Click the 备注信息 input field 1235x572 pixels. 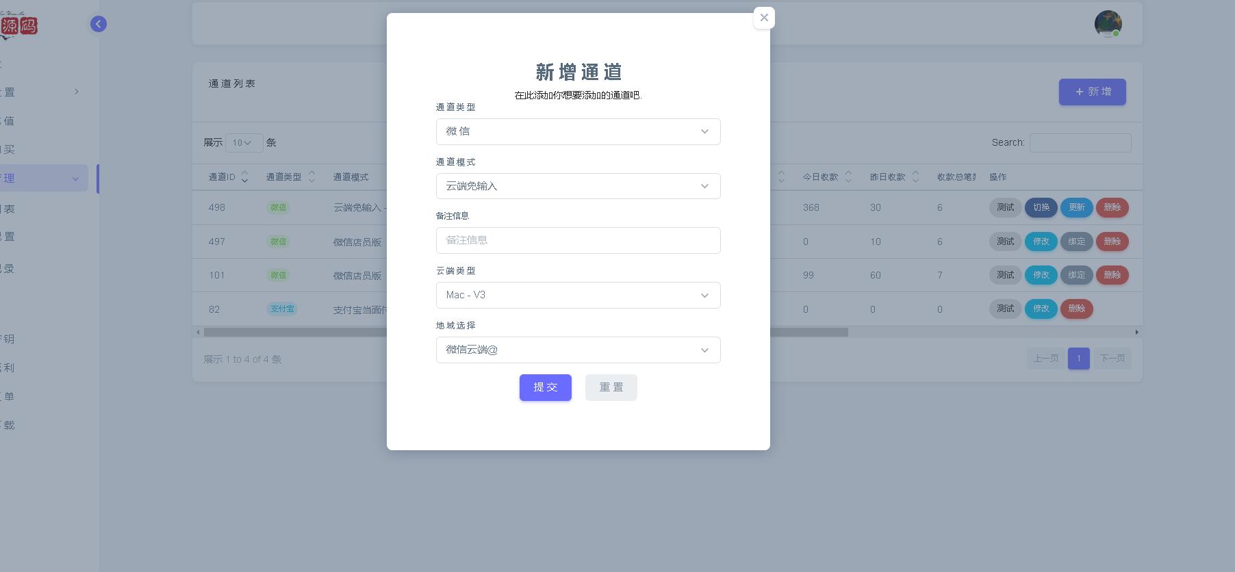578,240
